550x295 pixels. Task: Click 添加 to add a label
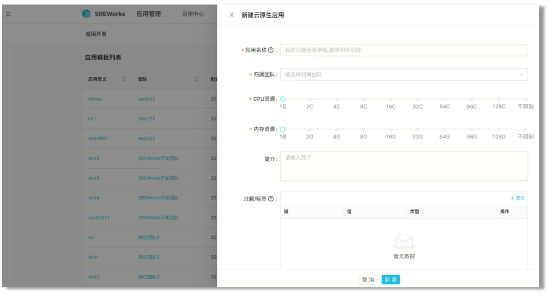(517, 198)
